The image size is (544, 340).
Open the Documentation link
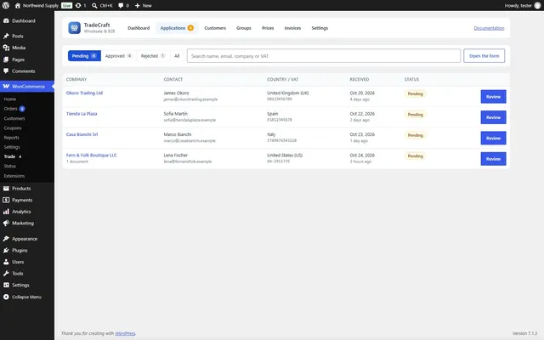pos(489,28)
